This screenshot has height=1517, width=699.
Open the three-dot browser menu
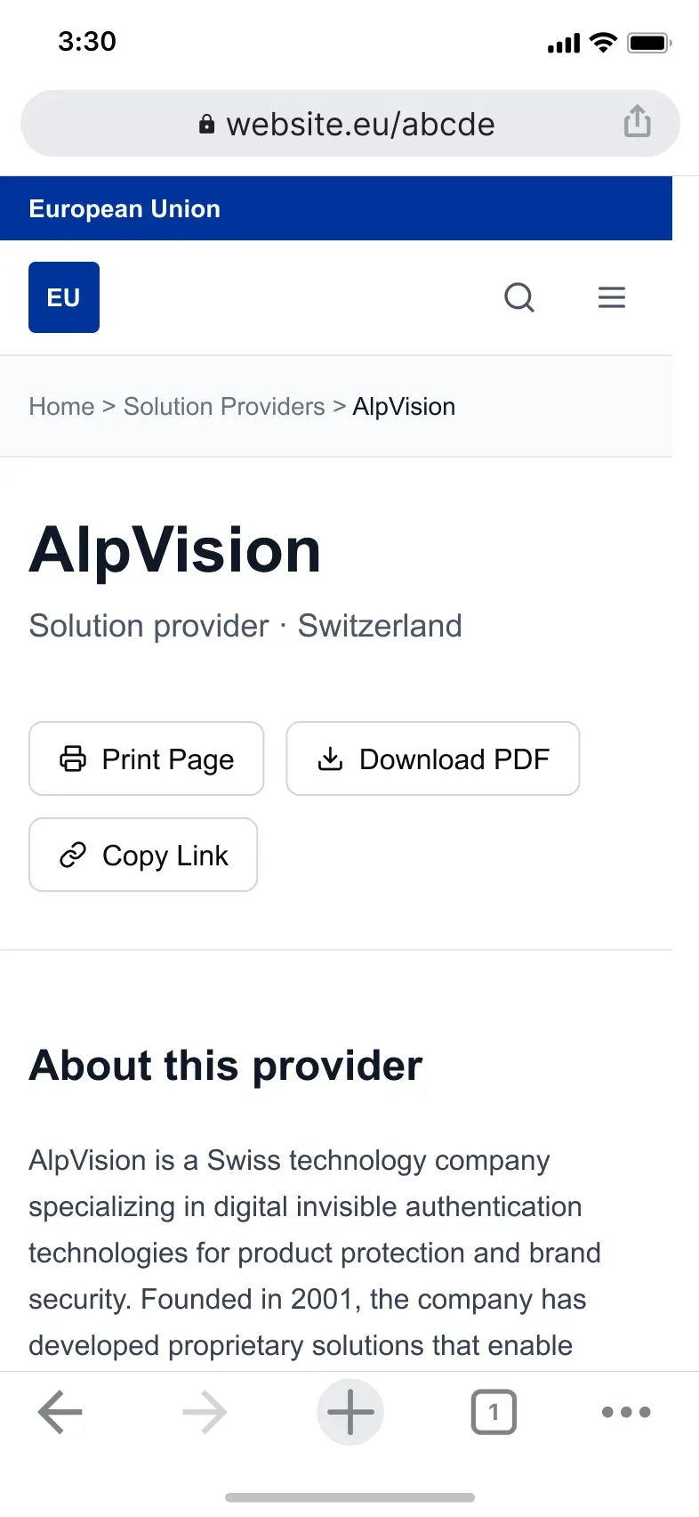pos(626,1412)
